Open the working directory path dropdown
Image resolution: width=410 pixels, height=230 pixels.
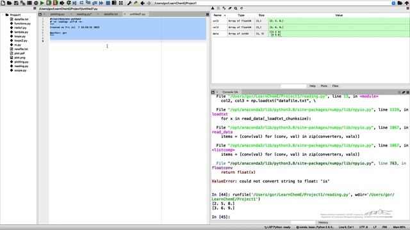coord(393,3)
